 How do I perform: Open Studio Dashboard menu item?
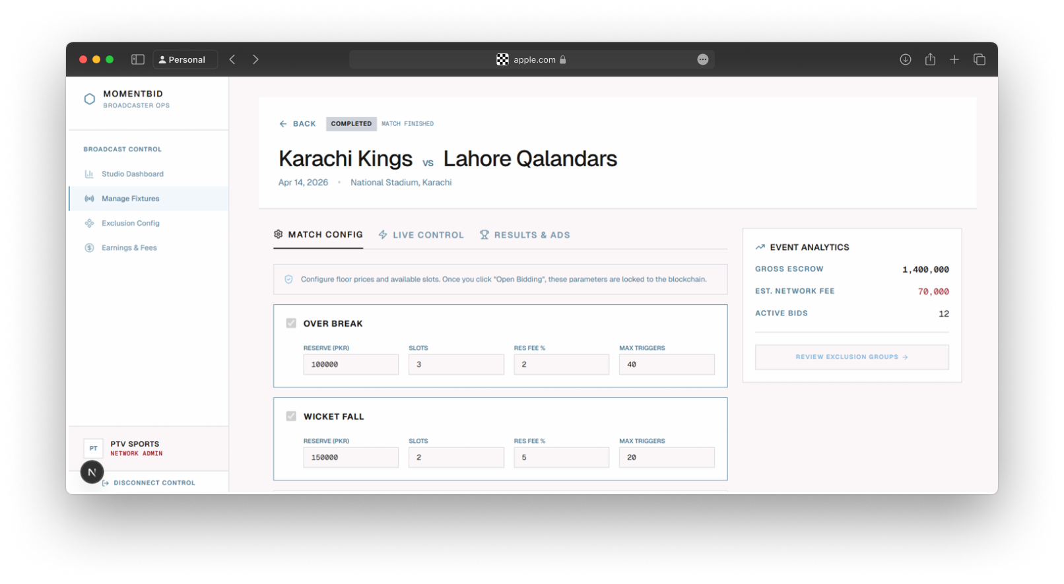point(149,174)
